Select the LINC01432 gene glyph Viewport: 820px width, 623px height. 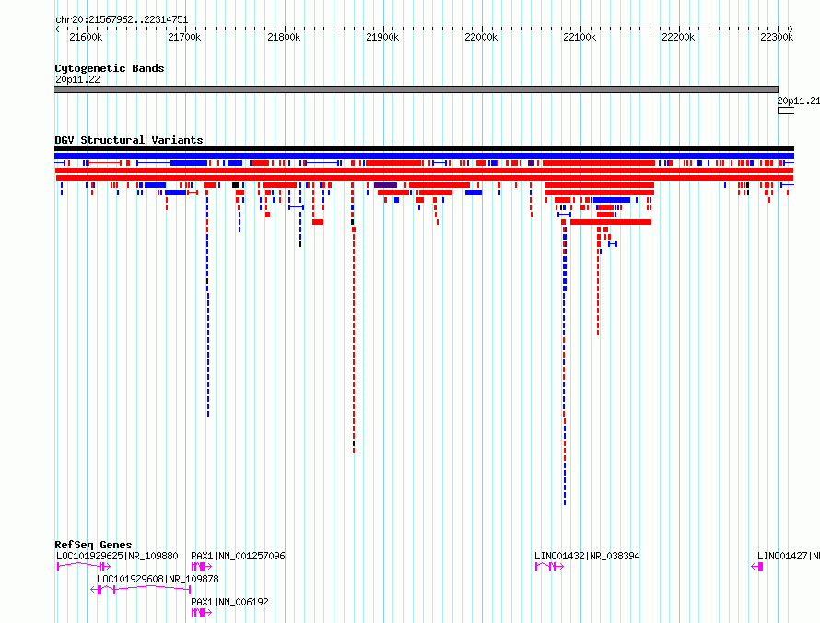click(550, 567)
